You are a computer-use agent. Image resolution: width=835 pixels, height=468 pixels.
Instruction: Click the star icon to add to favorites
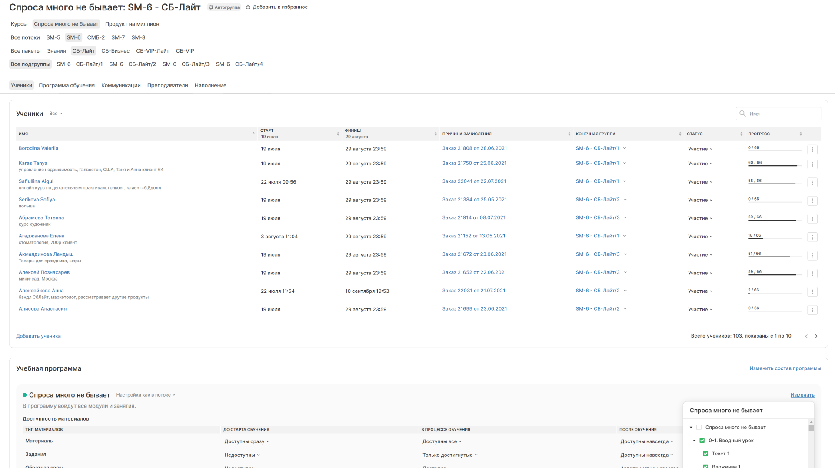248,7
